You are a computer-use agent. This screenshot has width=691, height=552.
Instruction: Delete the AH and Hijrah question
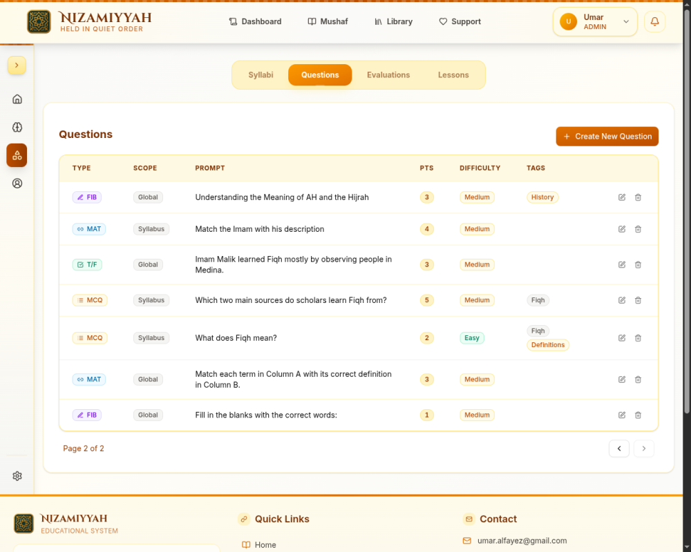pos(638,197)
